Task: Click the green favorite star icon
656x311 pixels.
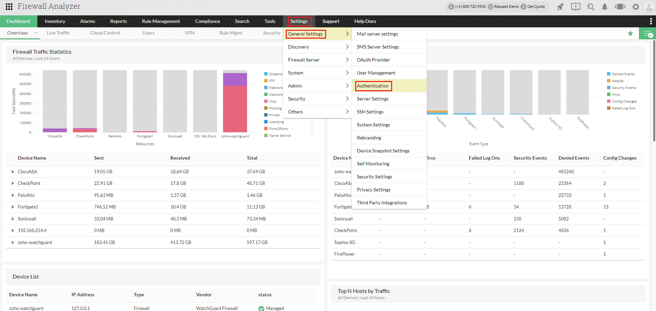Action: (630, 33)
